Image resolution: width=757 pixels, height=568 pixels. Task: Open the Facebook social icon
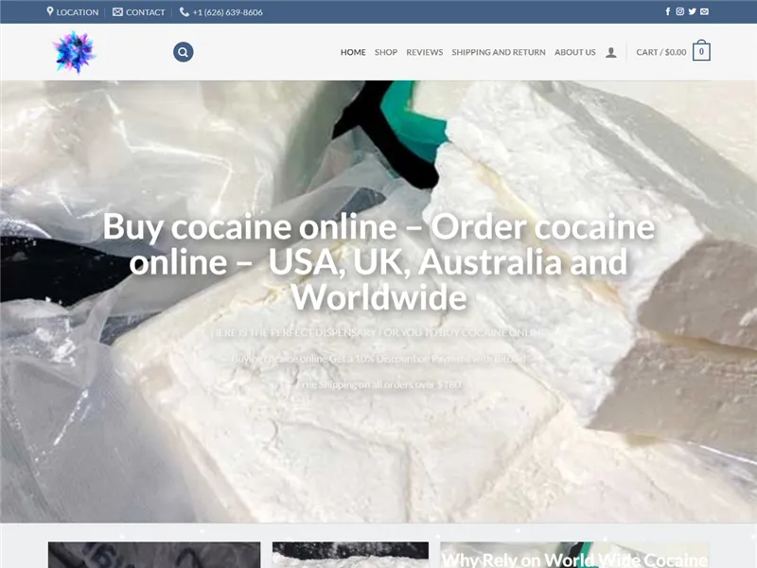click(668, 11)
